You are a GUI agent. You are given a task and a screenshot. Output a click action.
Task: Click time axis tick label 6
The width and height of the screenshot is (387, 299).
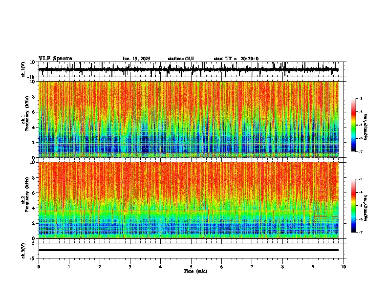pos(222,267)
